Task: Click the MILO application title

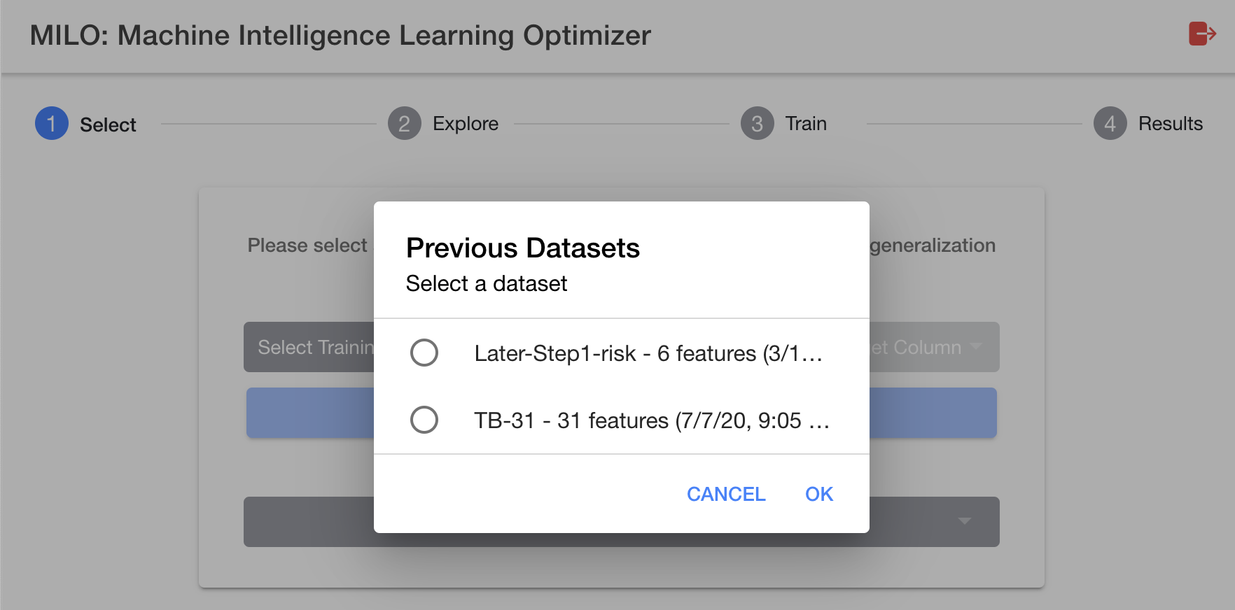Action: click(340, 35)
